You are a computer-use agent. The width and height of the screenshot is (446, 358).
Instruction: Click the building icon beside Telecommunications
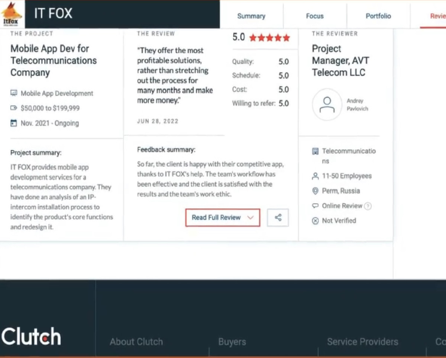click(316, 151)
